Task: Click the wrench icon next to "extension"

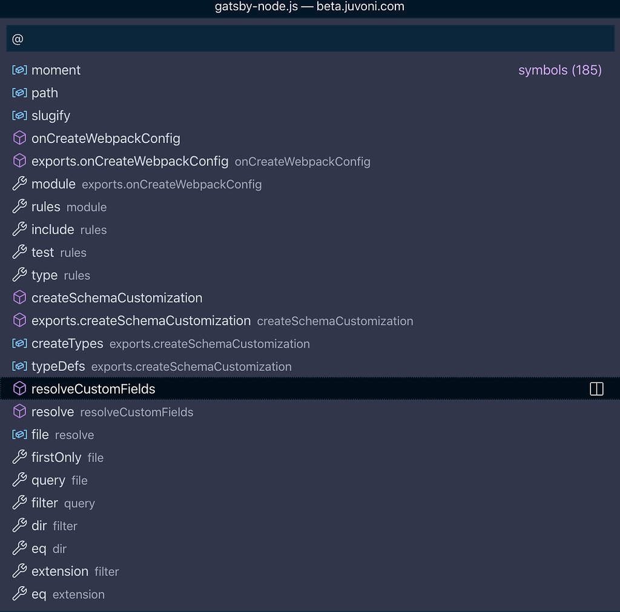Action: [x=19, y=571]
